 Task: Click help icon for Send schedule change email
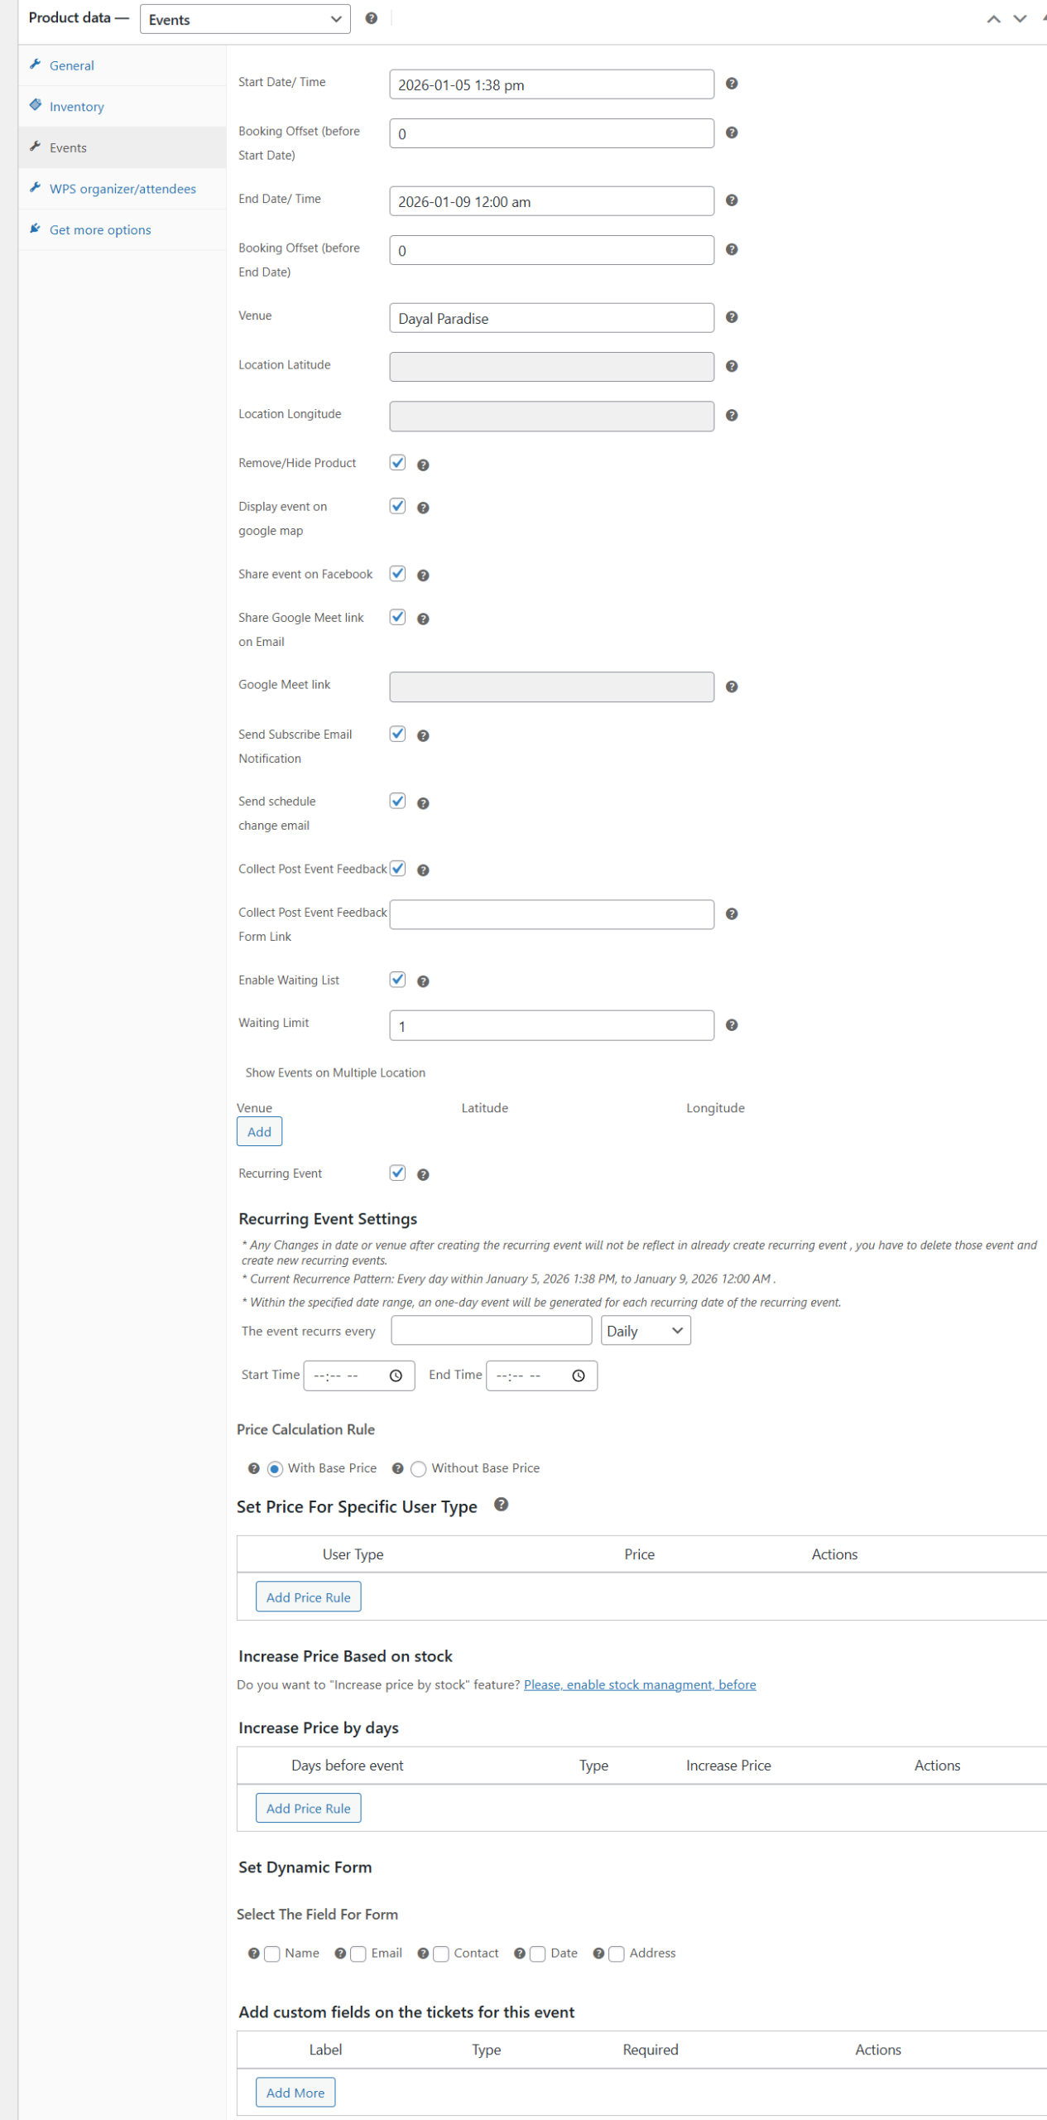click(x=423, y=803)
